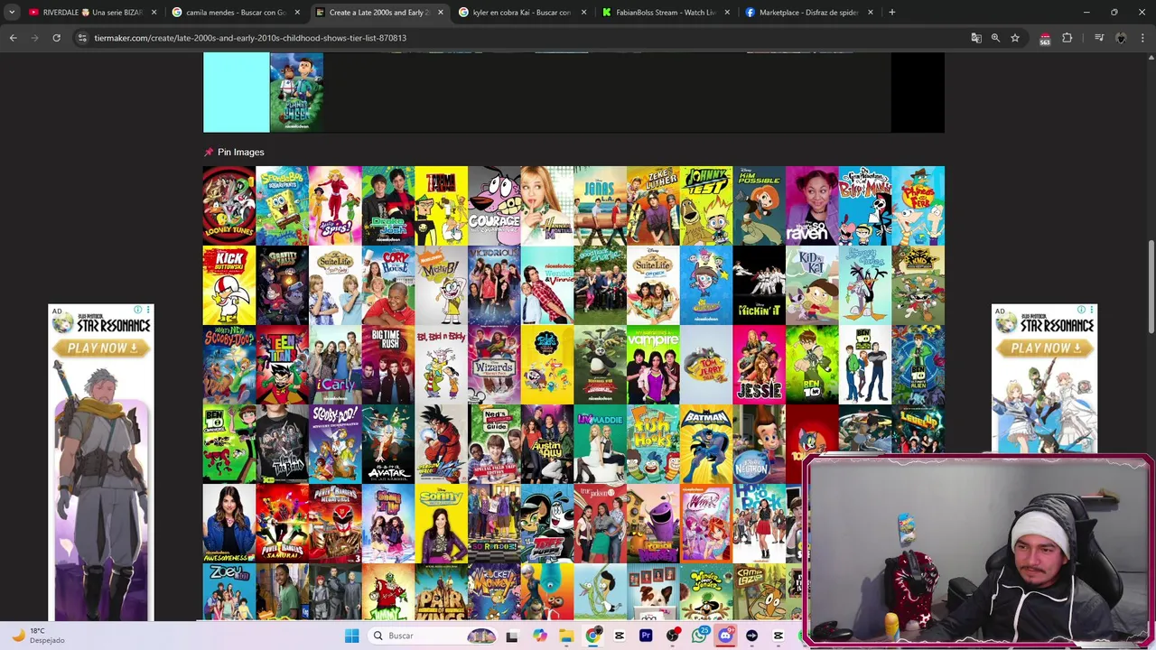Open the Chrome three-dot menu
Viewport: 1156px width, 650px height.
point(1143,38)
